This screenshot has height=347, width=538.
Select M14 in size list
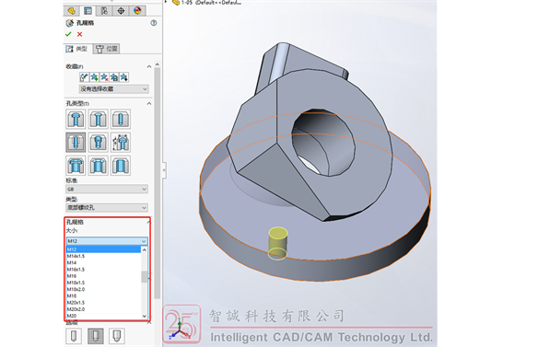(103, 262)
